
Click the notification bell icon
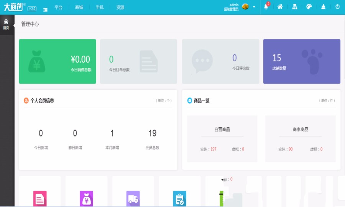(266, 7)
